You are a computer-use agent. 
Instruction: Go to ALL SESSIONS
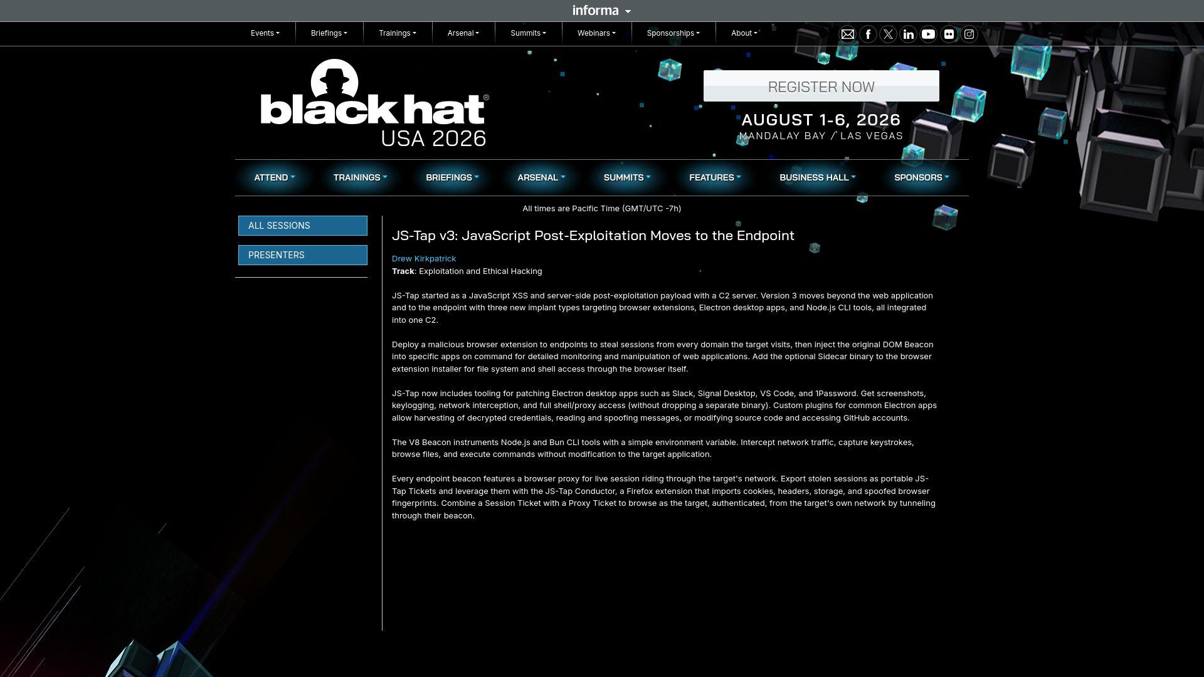tap(303, 226)
